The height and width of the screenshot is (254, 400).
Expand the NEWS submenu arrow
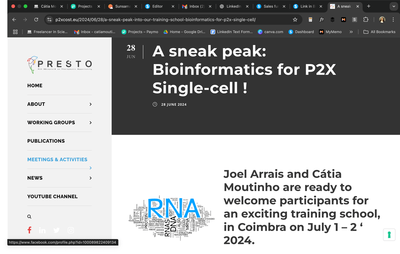click(91, 178)
